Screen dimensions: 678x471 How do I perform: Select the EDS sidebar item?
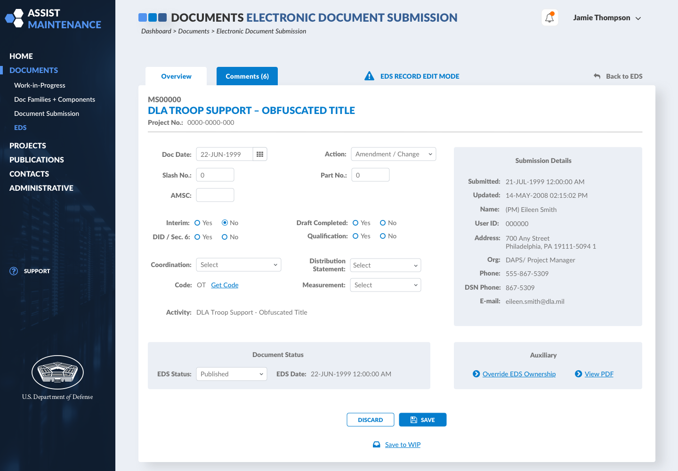(x=20, y=128)
